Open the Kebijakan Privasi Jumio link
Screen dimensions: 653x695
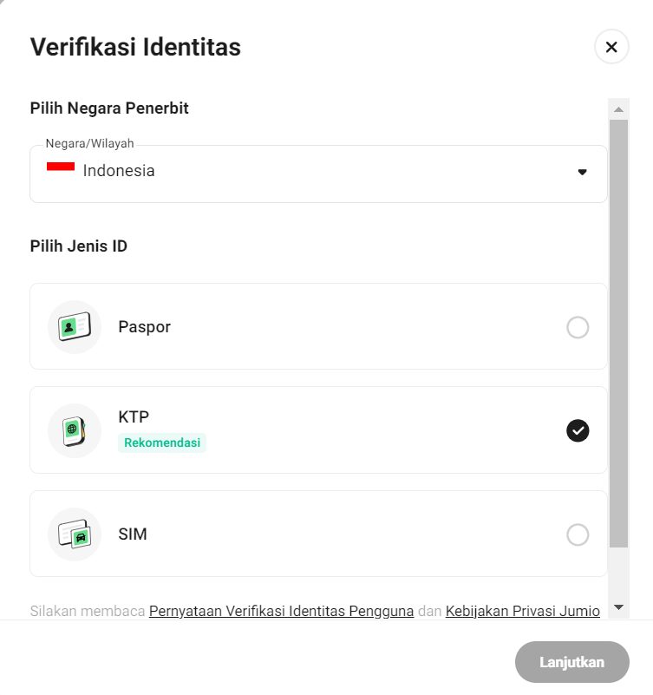(522, 611)
